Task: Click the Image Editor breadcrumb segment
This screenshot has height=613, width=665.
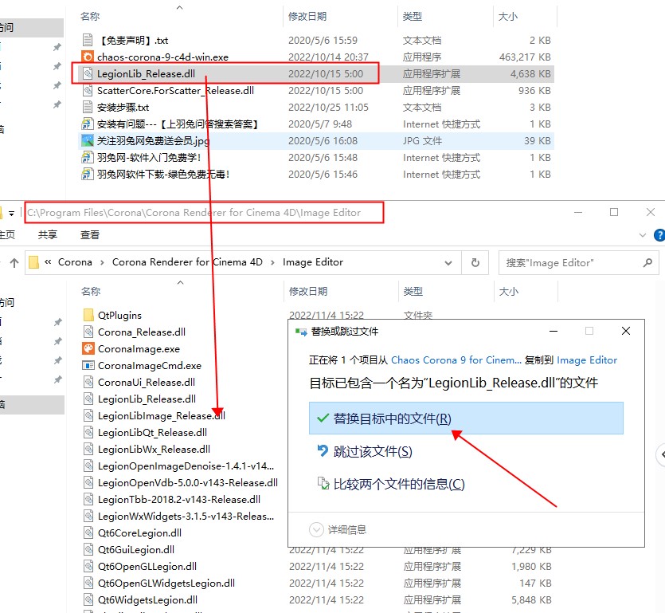Action: coord(313,262)
